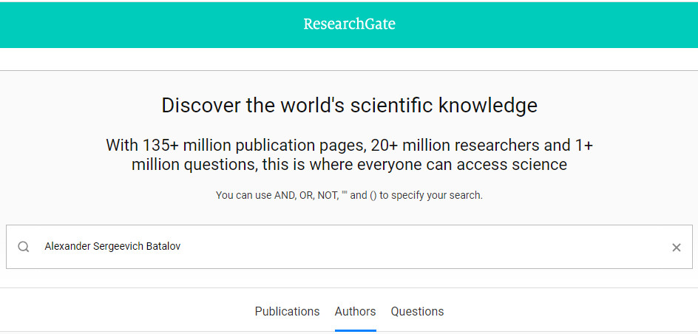Switch to the Publications tab

287,311
